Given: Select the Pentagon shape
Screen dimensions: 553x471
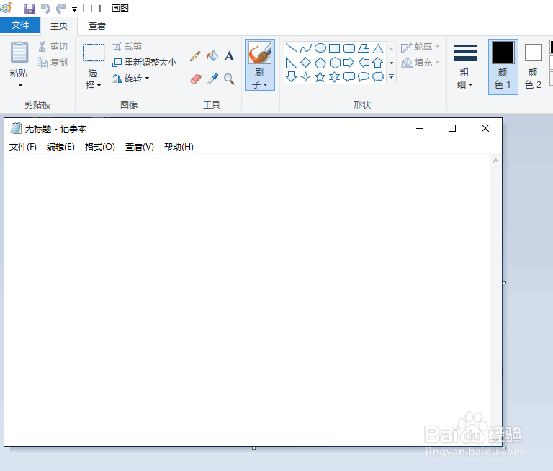Looking at the screenshot, I should (x=320, y=63).
